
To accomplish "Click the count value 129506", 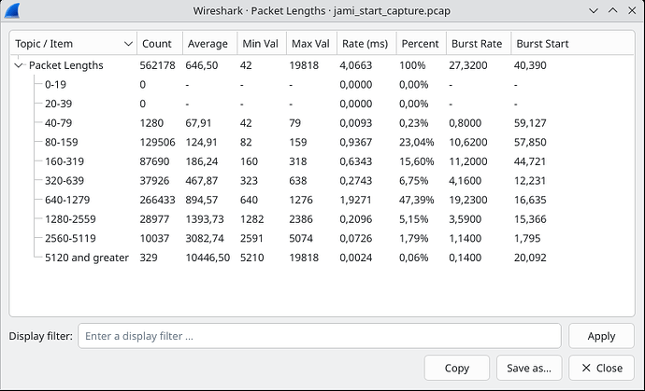I will tap(157, 142).
